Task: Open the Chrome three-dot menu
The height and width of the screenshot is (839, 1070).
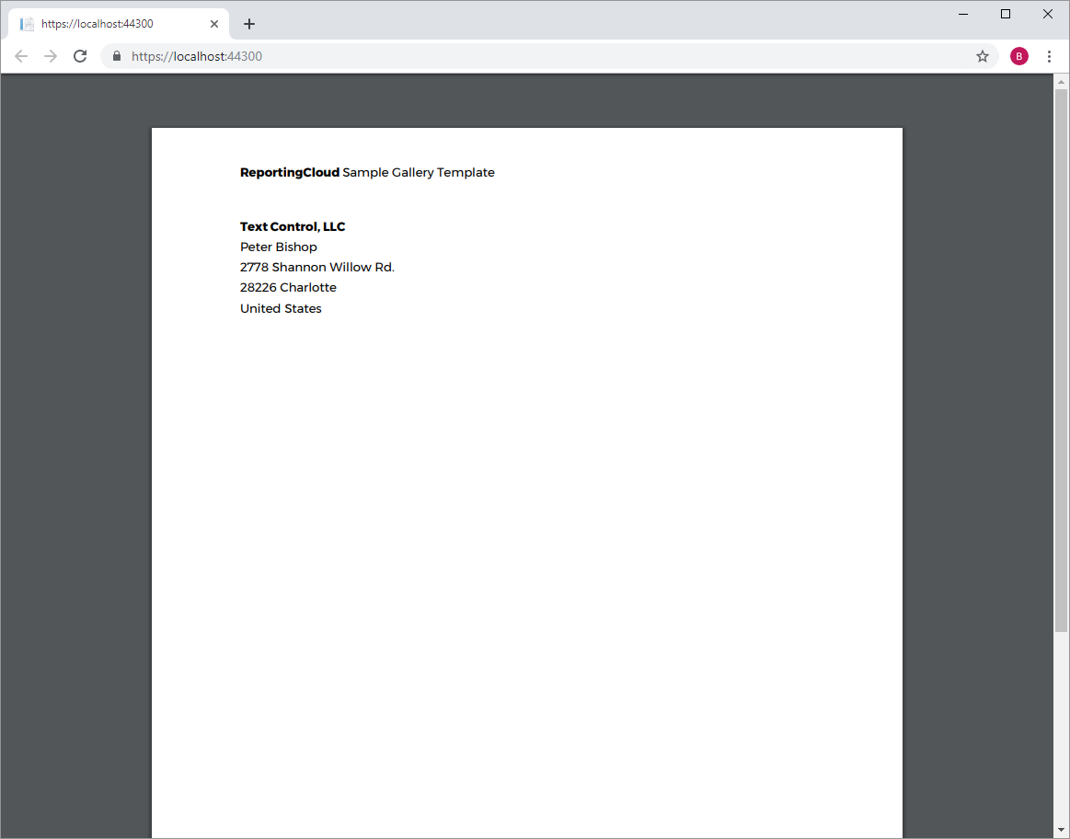Action: [1049, 57]
